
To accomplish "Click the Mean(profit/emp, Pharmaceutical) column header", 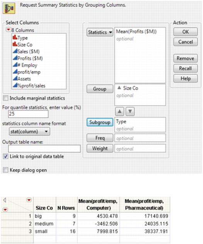I will (x=144, y=204).
